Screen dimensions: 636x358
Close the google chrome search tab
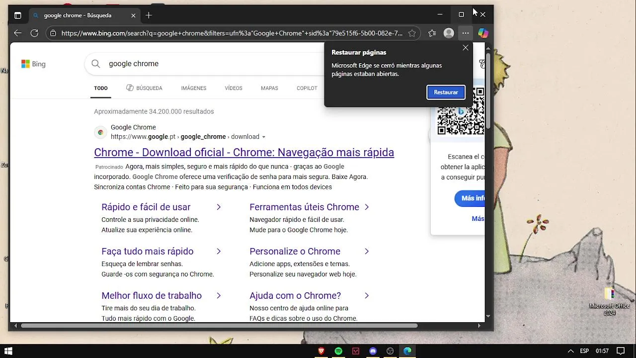point(133,15)
